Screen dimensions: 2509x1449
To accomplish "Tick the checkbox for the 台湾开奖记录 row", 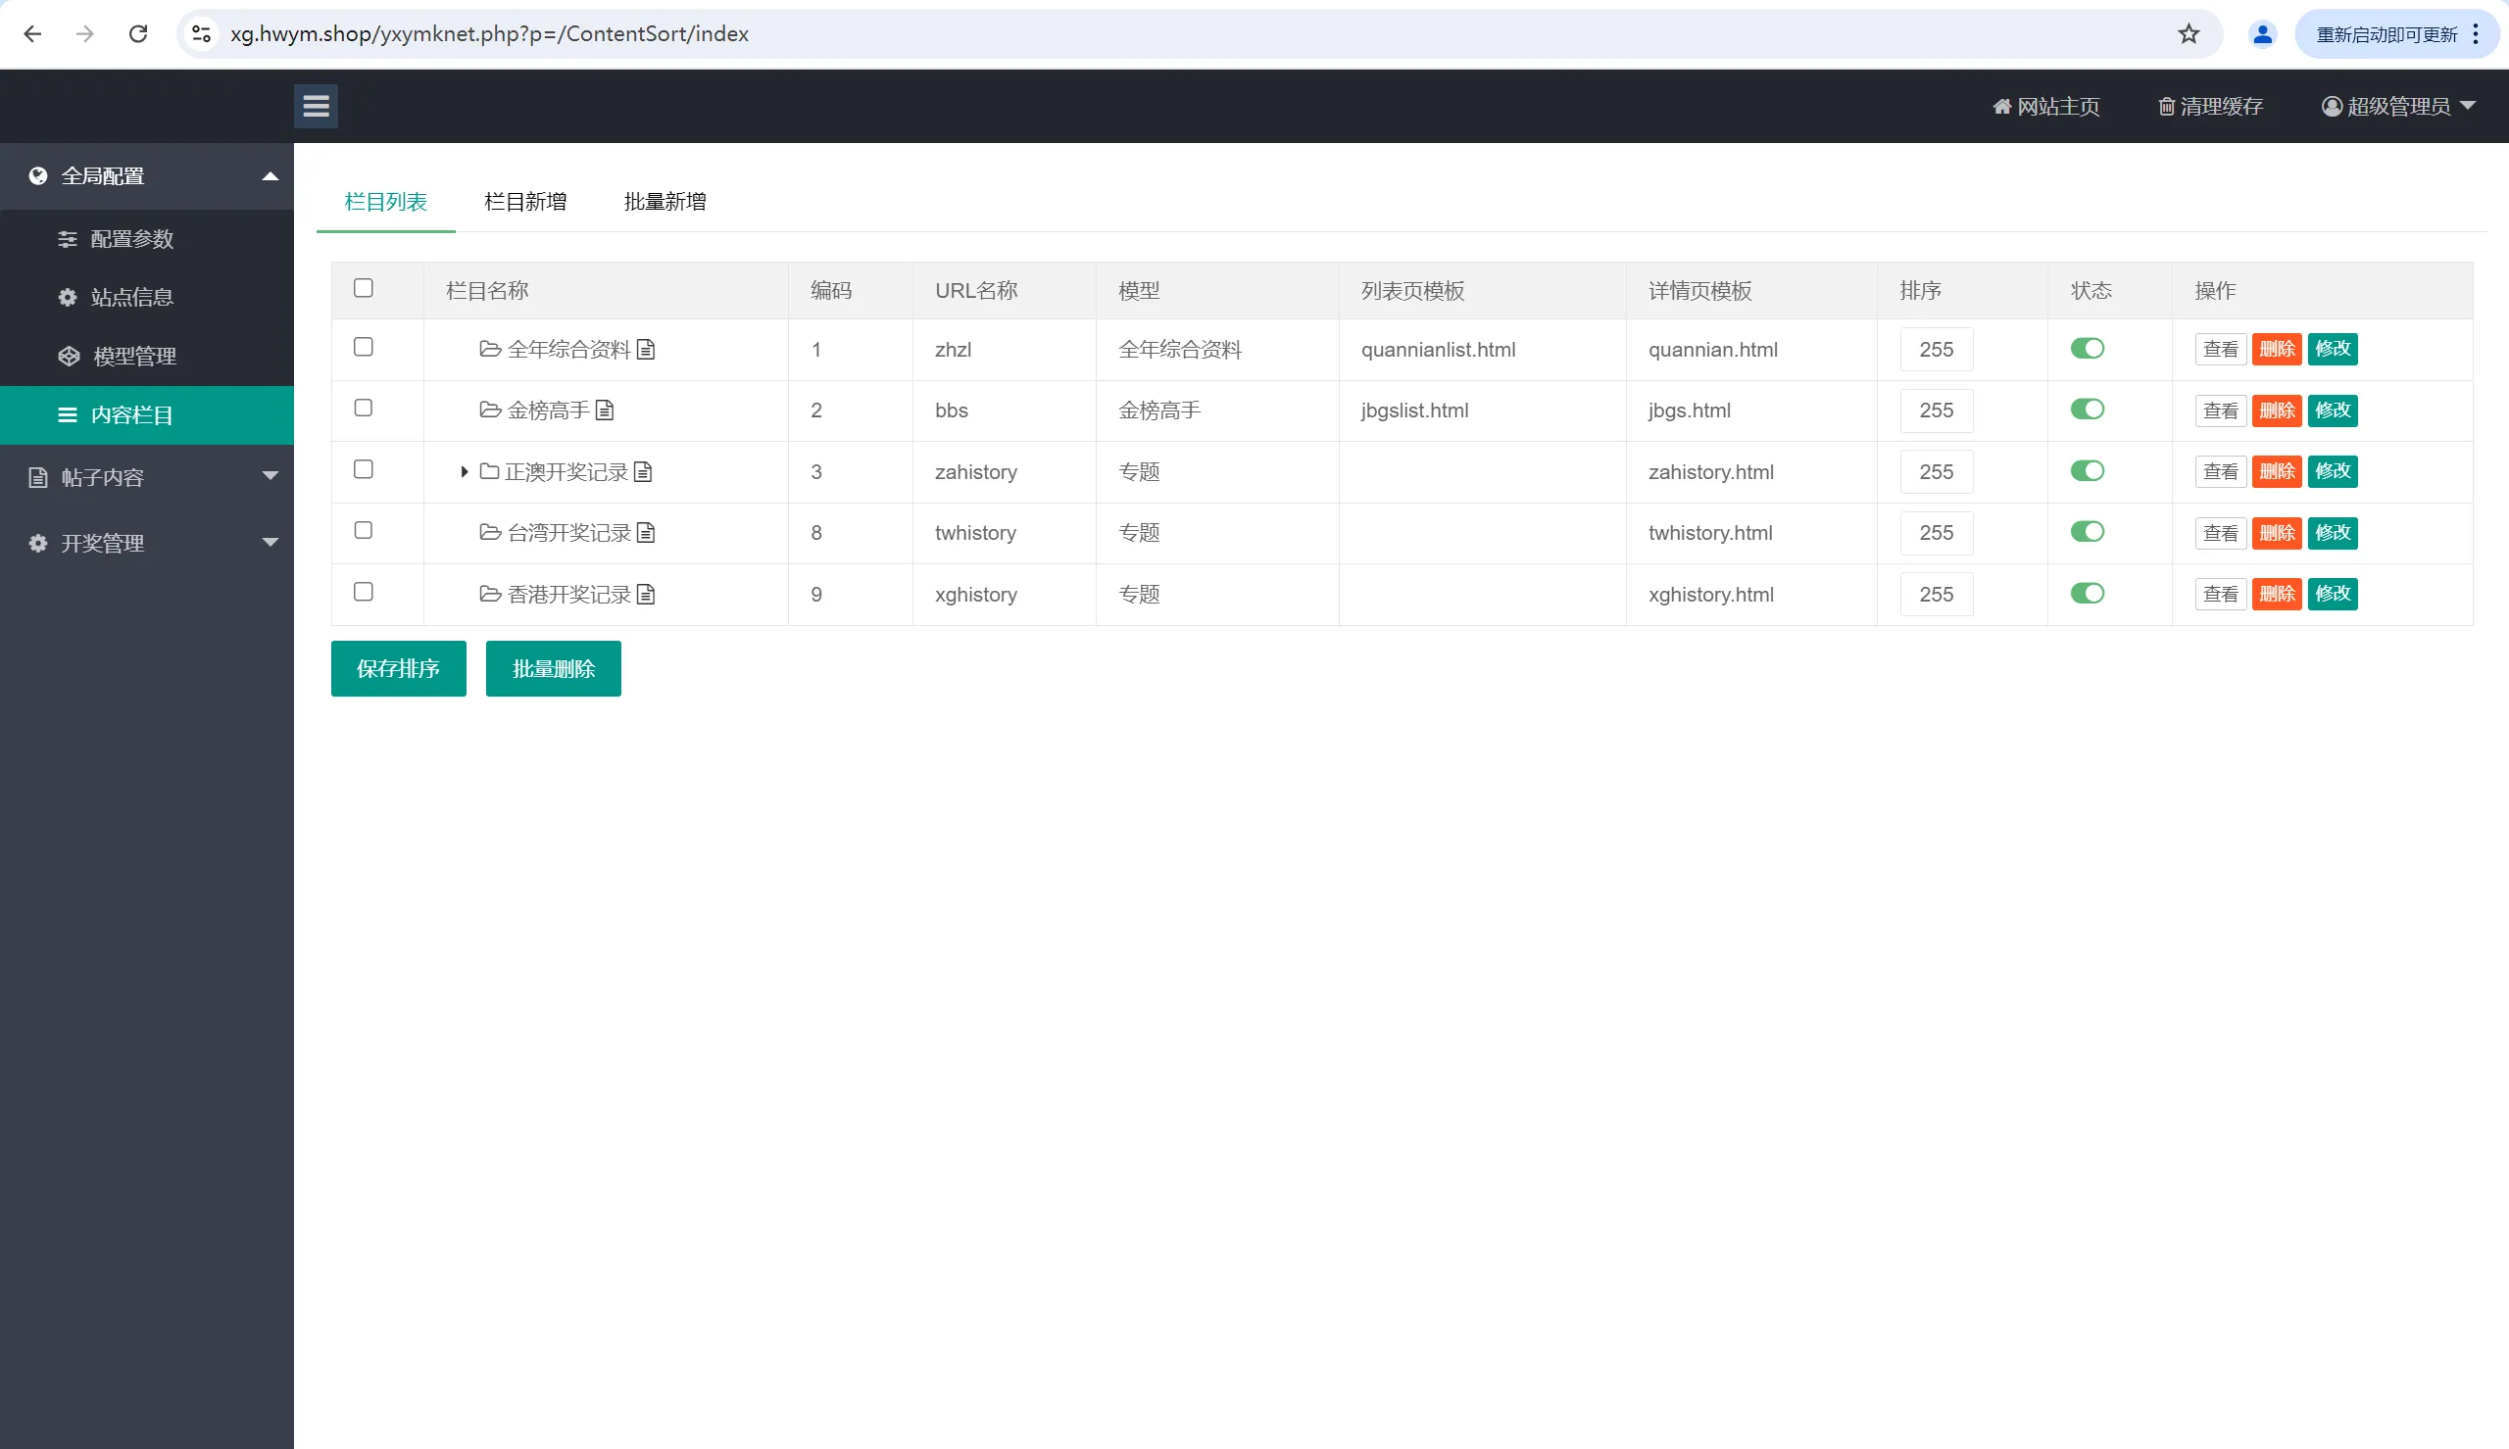I will (364, 530).
